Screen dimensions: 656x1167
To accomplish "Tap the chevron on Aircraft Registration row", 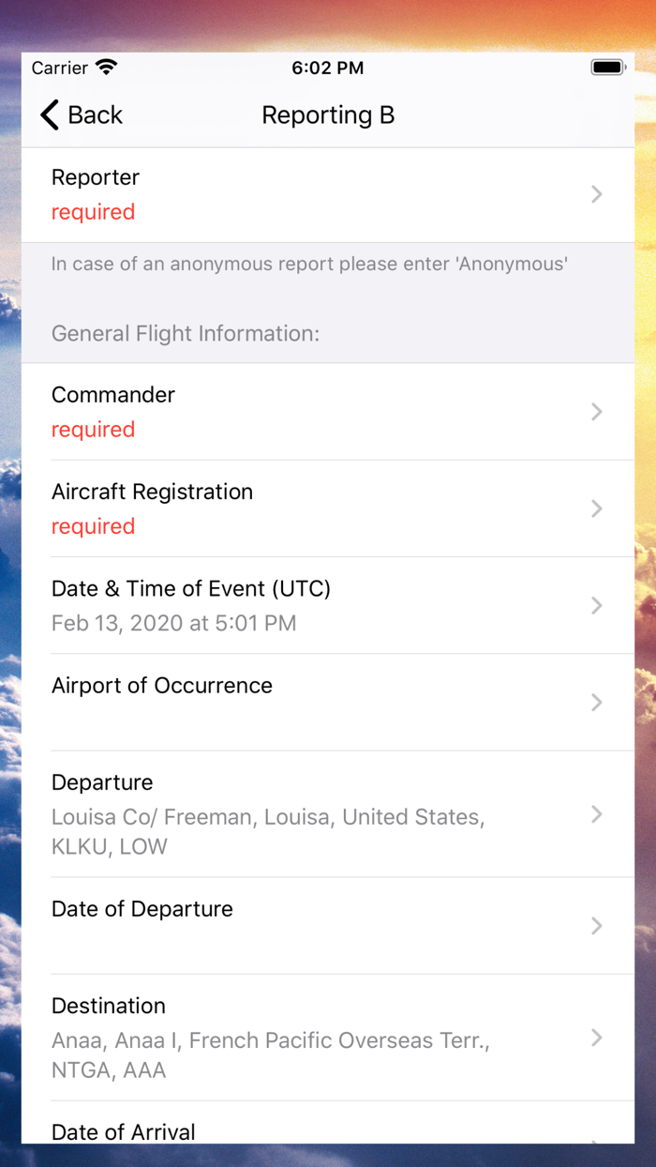I will (597, 508).
